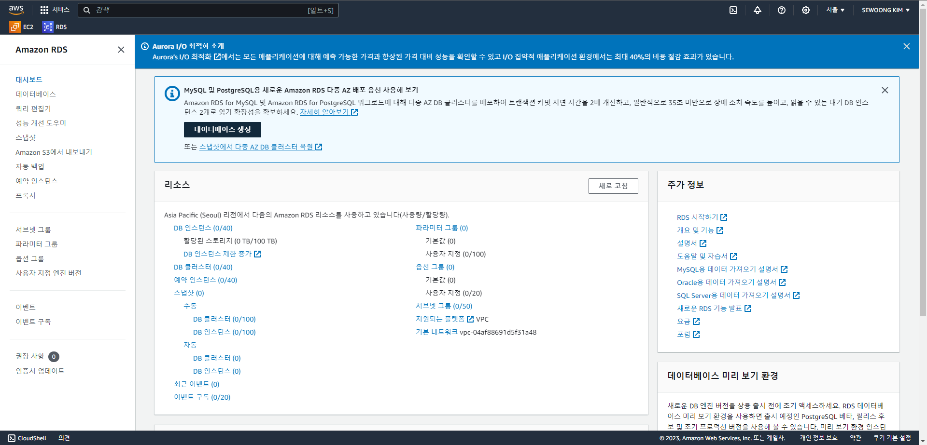Open 요금 link in 추가 정보
The image size is (927, 445).
[688, 322]
